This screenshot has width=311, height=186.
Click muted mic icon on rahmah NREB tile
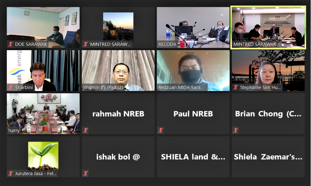(x=86, y=130)
